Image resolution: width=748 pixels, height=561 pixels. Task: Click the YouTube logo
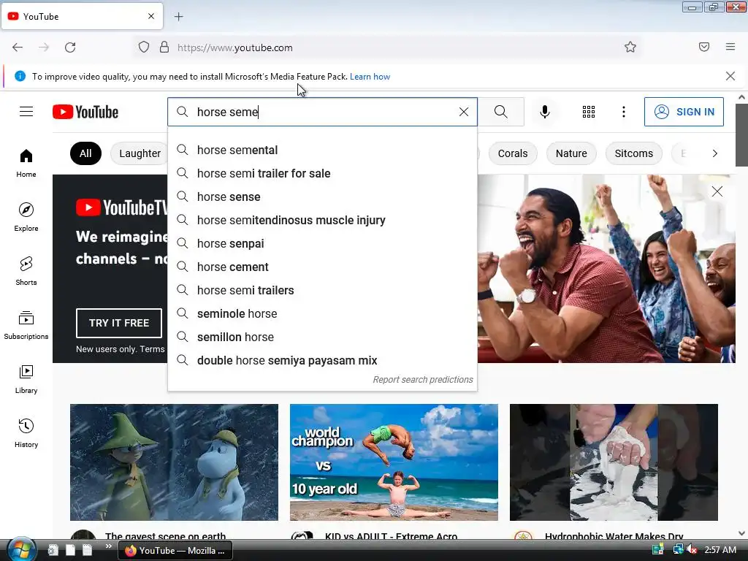85,112
